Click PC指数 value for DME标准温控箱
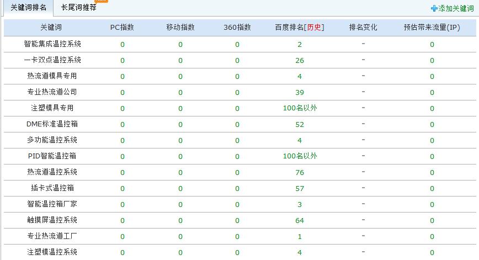This screenshot has width=479, height=260. pyautogui.click(x=123, y=125)
